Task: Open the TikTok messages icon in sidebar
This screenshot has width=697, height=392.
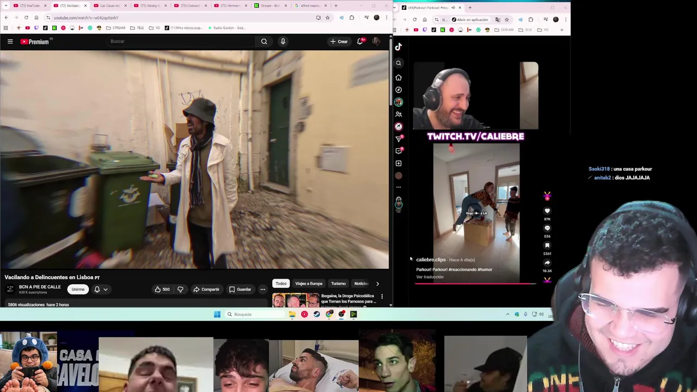Action: pyautogui.click(x=399, y=139)
